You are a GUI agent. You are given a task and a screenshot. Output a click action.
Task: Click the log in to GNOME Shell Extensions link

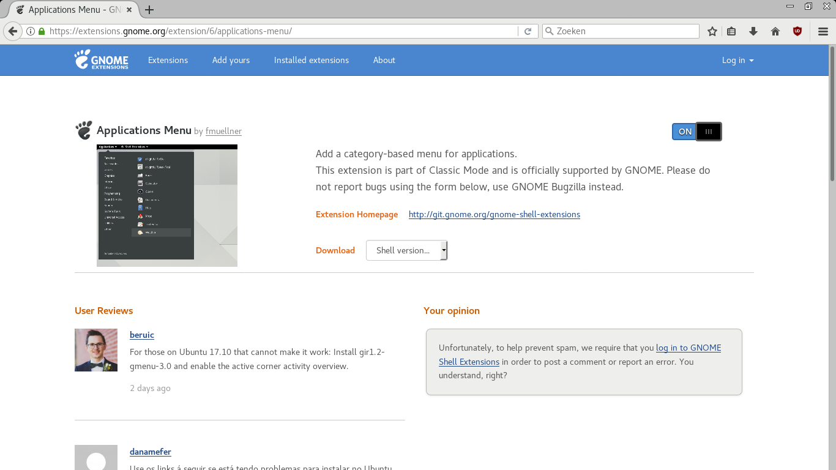[x=580, y=355]
